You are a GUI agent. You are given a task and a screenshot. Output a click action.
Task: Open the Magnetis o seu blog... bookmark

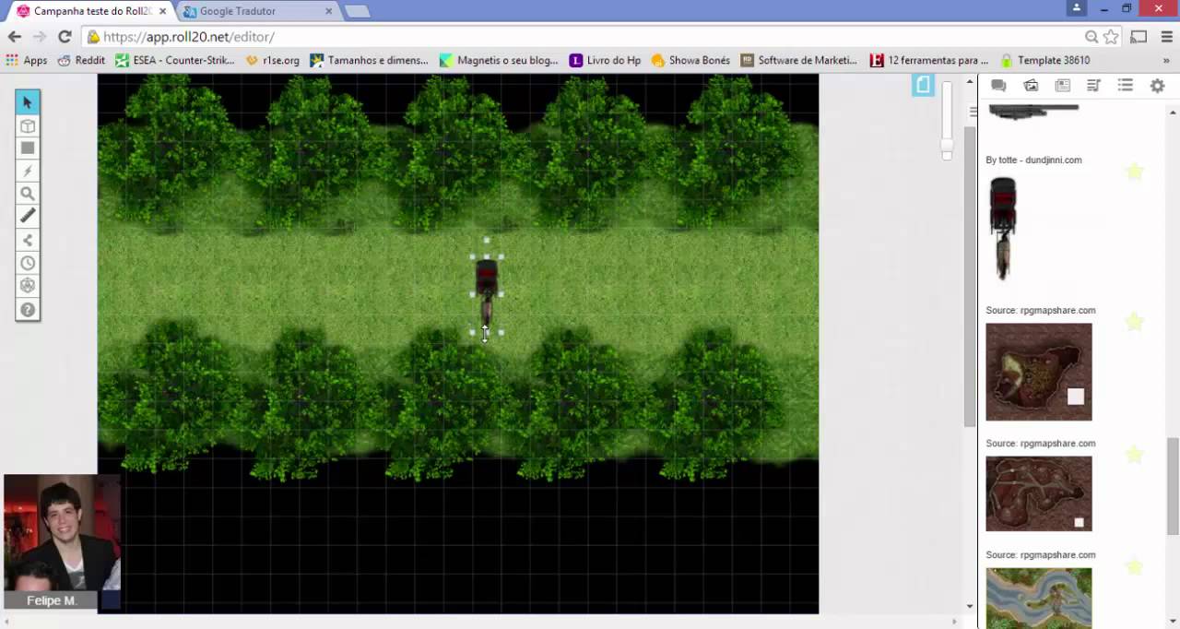tap(499, 60)
